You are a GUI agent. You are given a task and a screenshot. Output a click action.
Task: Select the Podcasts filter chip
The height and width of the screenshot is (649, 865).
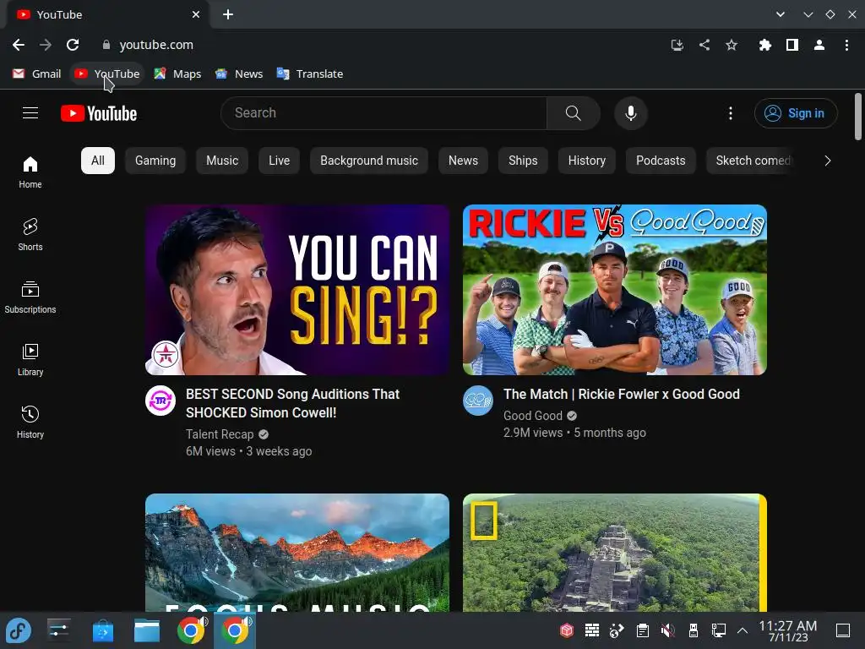(661, 161)
